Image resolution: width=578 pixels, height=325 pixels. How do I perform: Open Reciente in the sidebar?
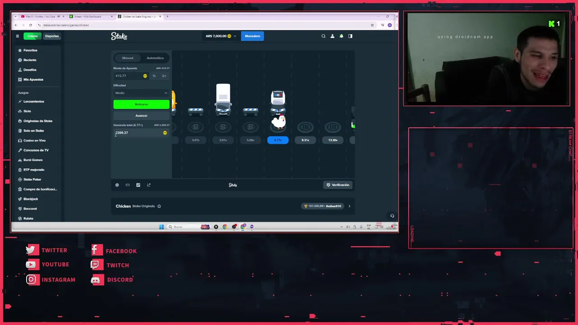[x=30, y=60]
